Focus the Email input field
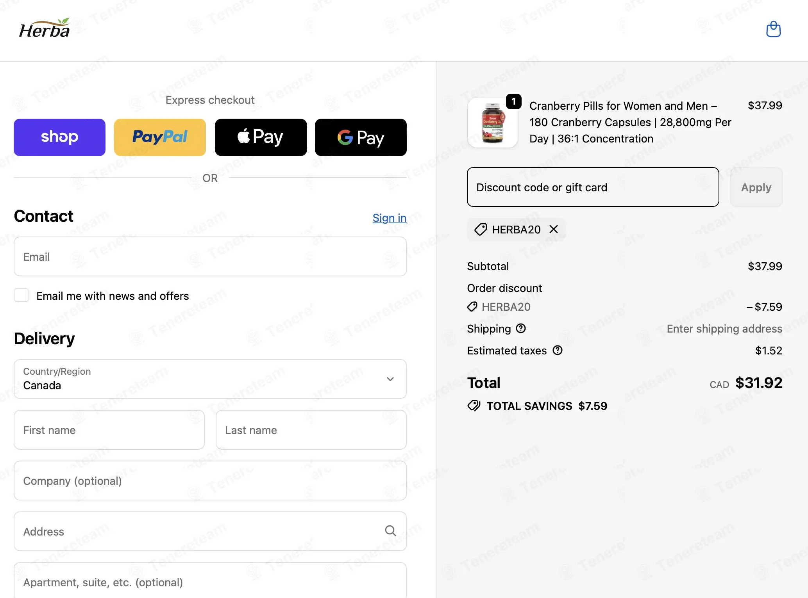This screenshot has height=598, width=808. (210, 256)
